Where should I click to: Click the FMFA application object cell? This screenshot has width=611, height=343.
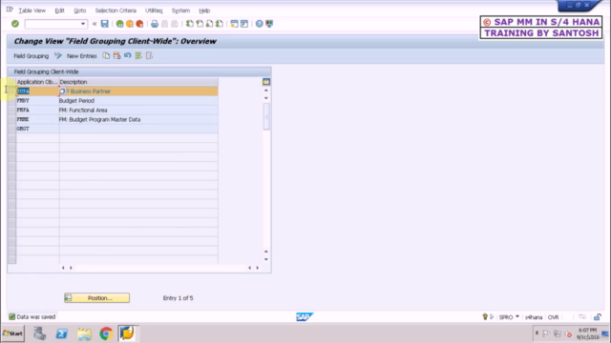pyautogui.click(x=37, y=111)
